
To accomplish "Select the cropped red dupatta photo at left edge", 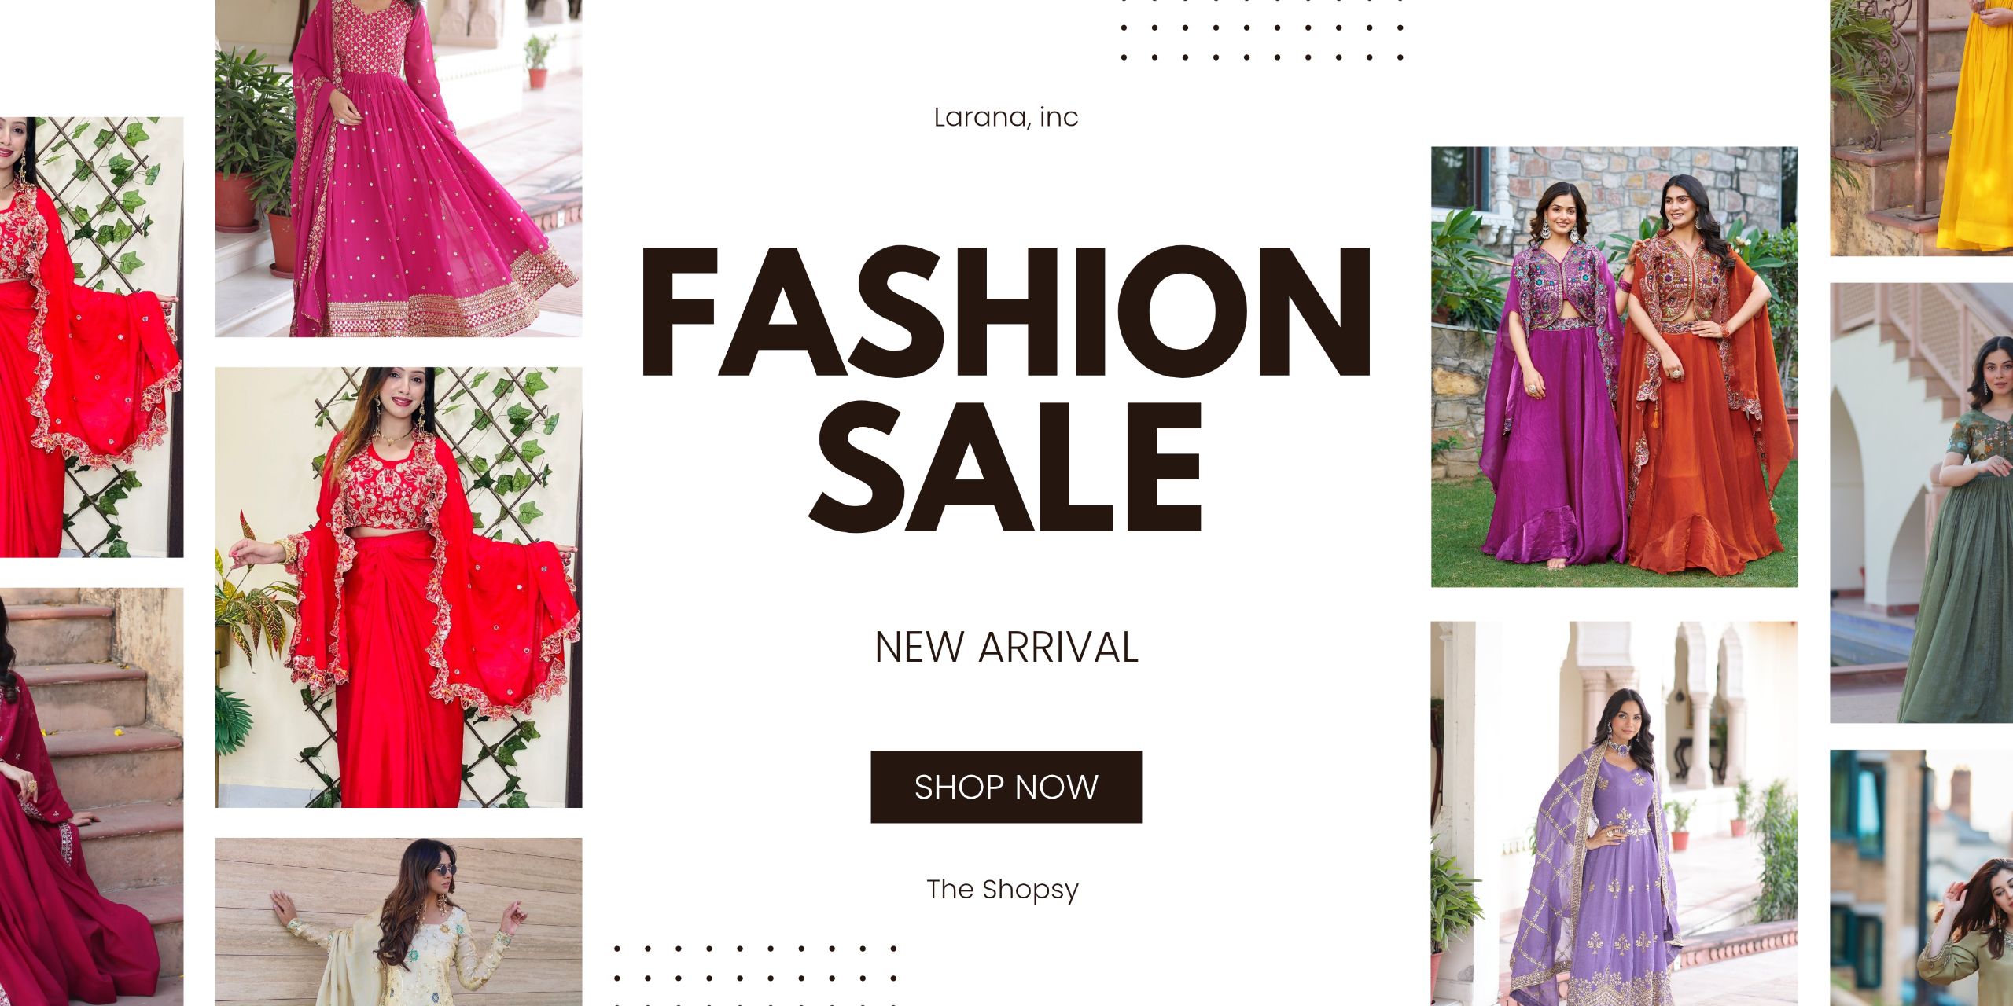I will 91,337.
